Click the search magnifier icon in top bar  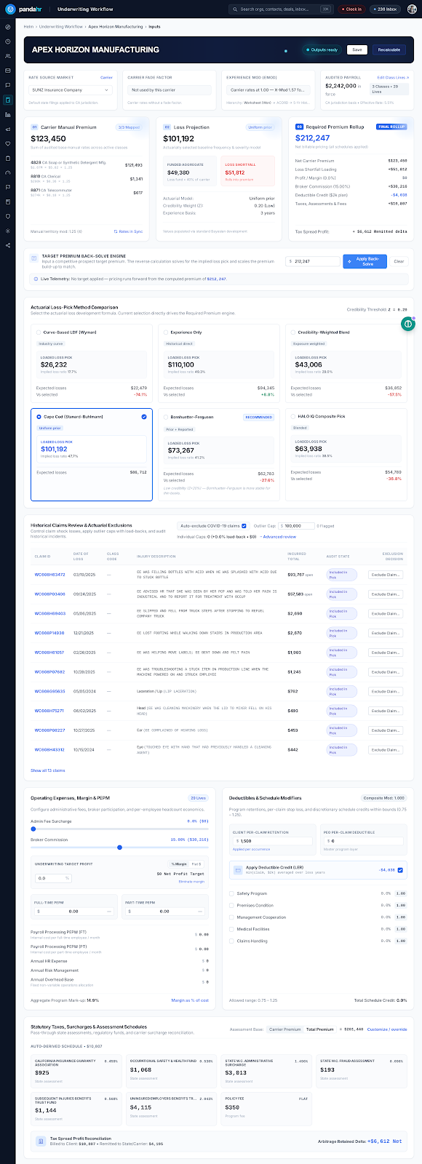[235, 9]
